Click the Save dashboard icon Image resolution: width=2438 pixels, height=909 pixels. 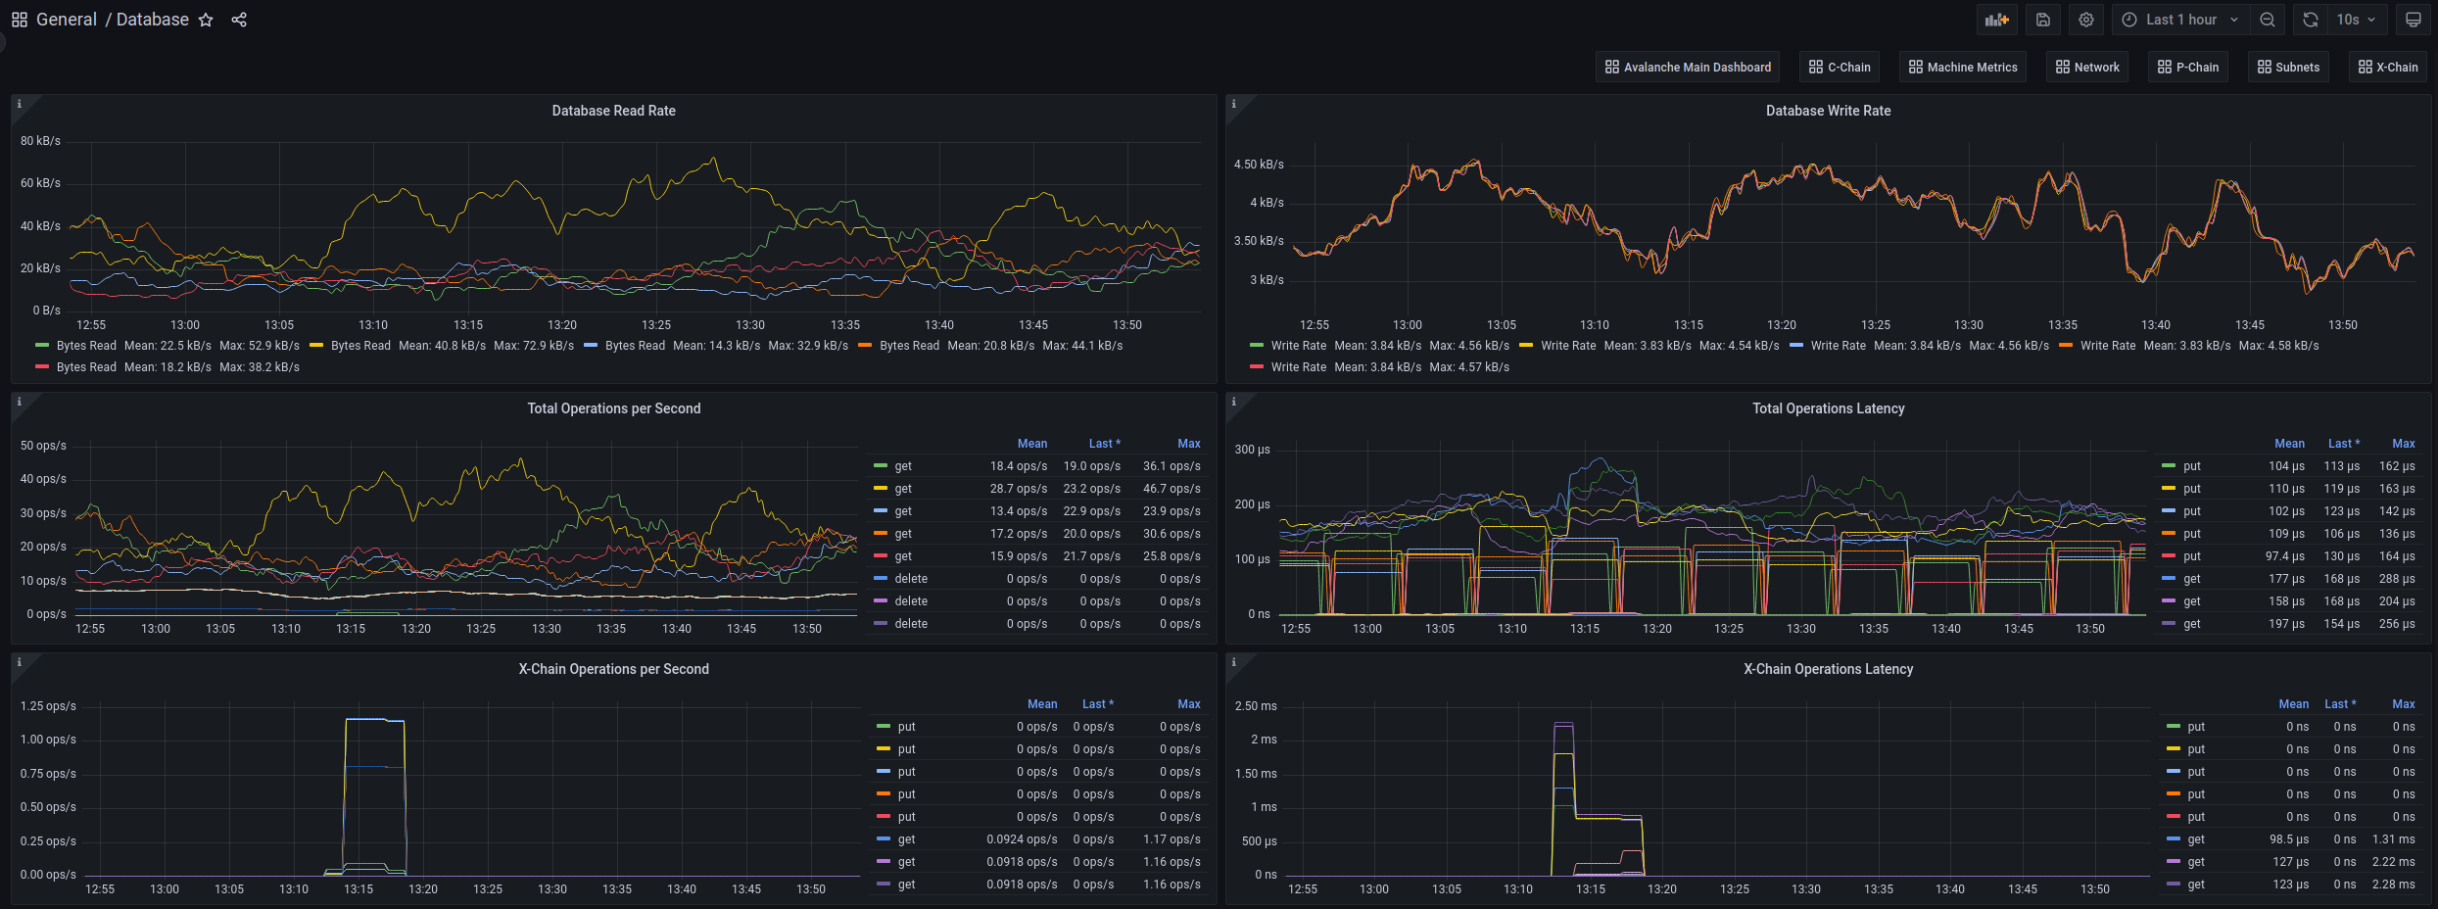pos(2043,20)
